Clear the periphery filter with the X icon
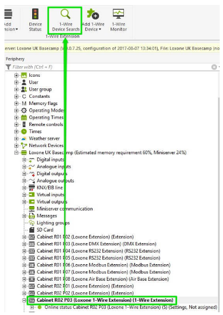 214,67
